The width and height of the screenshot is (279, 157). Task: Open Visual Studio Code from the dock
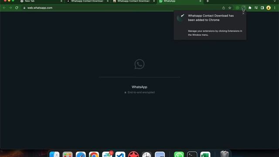coord(120,154)
